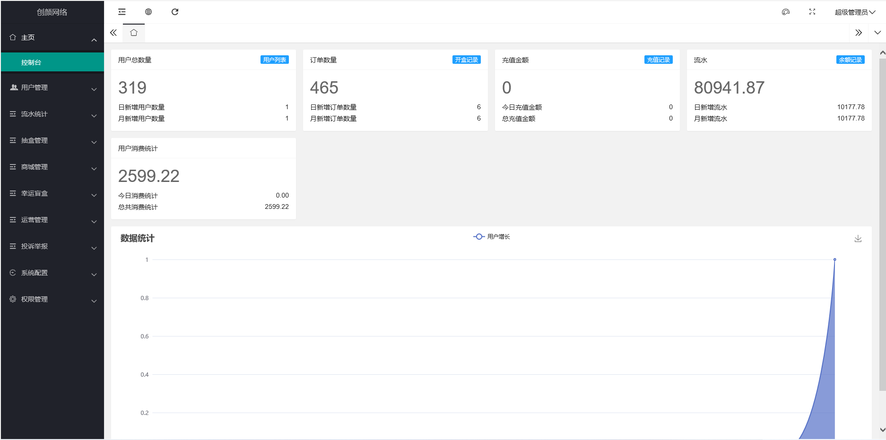Screen dimensions: 886x440
Task: Enter fullscreen mode via the expand icon
Action: pos(812,12)
